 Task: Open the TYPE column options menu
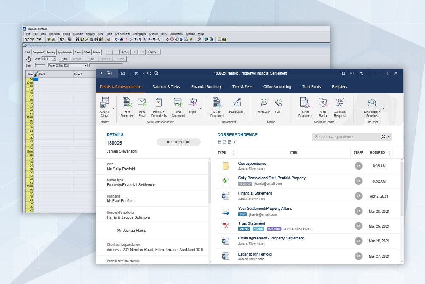pos(234,153)
